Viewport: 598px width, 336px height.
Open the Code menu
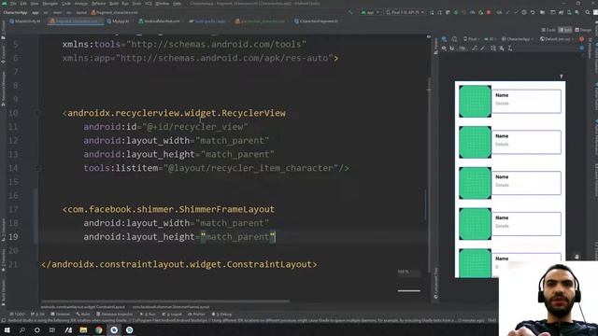click(66, 4)
